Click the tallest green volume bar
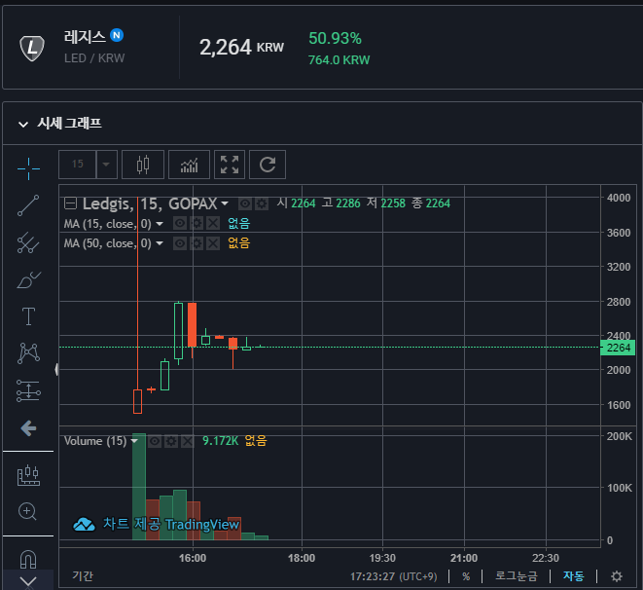643x590 pixels. pos(139,487)
